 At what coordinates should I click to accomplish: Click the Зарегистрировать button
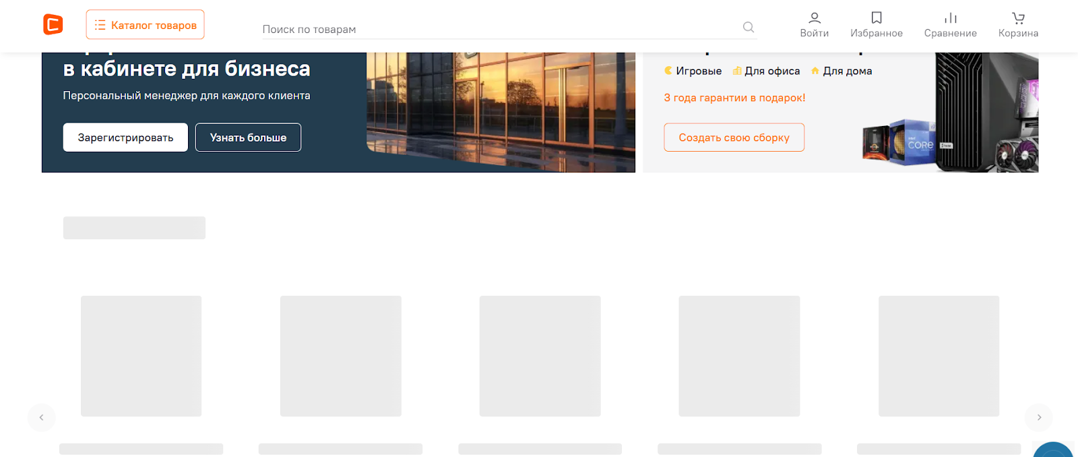coord(125,138)
